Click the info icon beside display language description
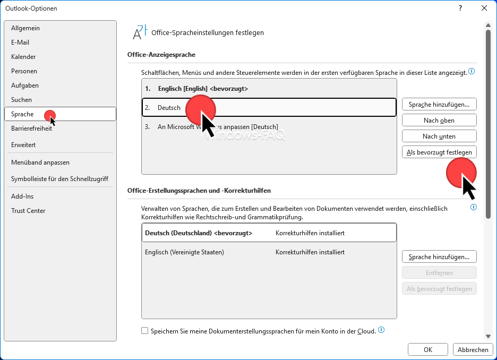 pos(472,71)
